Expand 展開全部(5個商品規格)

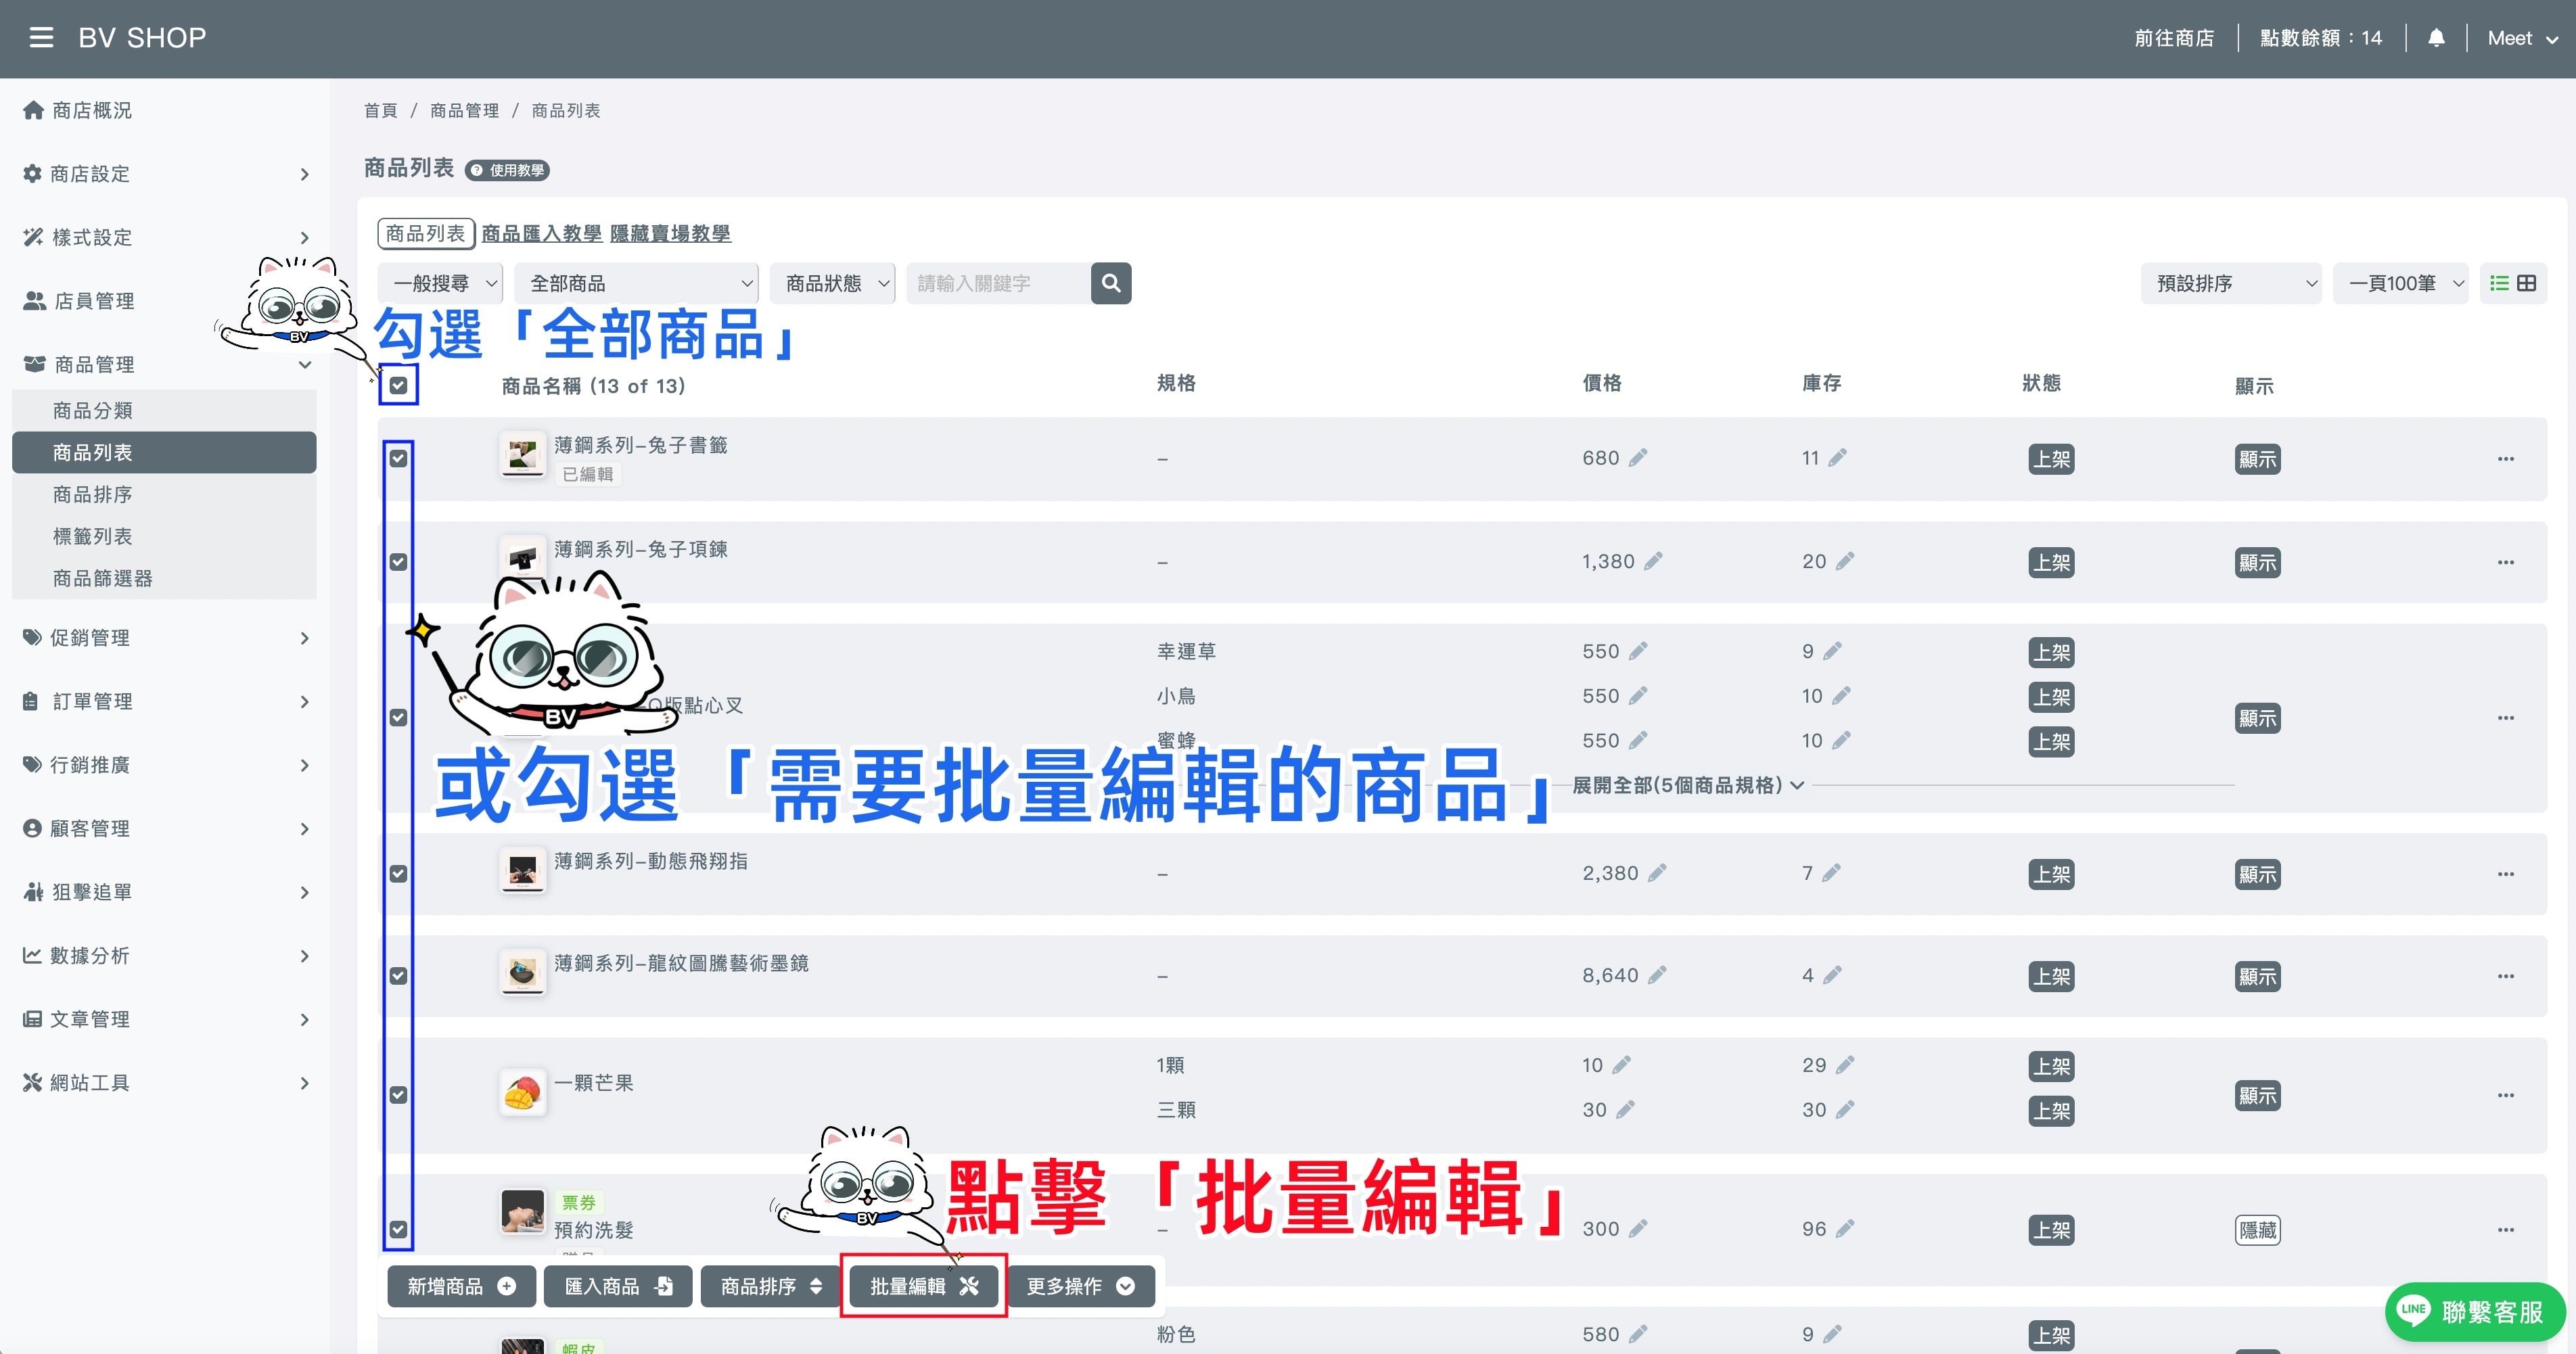click(x=1688, y=785)
